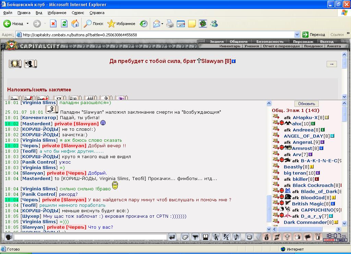Open the Поединки link
This screenshot has width=351, height=254.
pyautogui.click(x=313, y=46)
